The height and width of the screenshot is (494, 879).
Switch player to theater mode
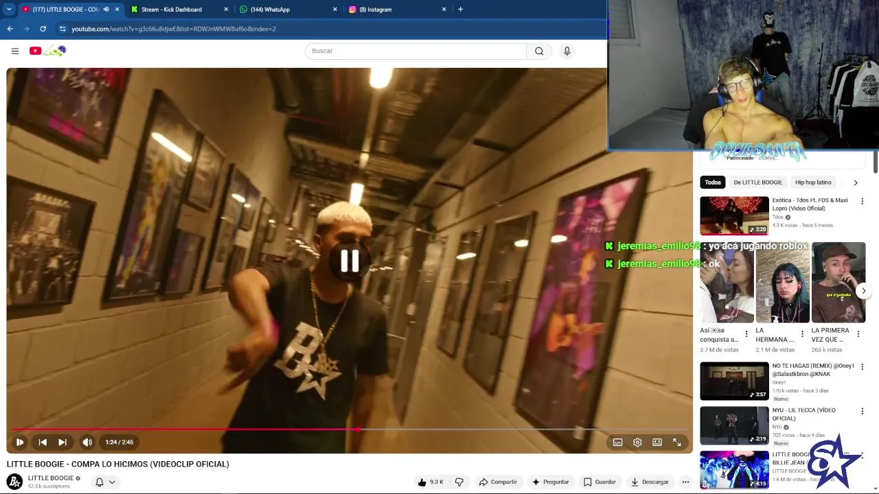657,443
